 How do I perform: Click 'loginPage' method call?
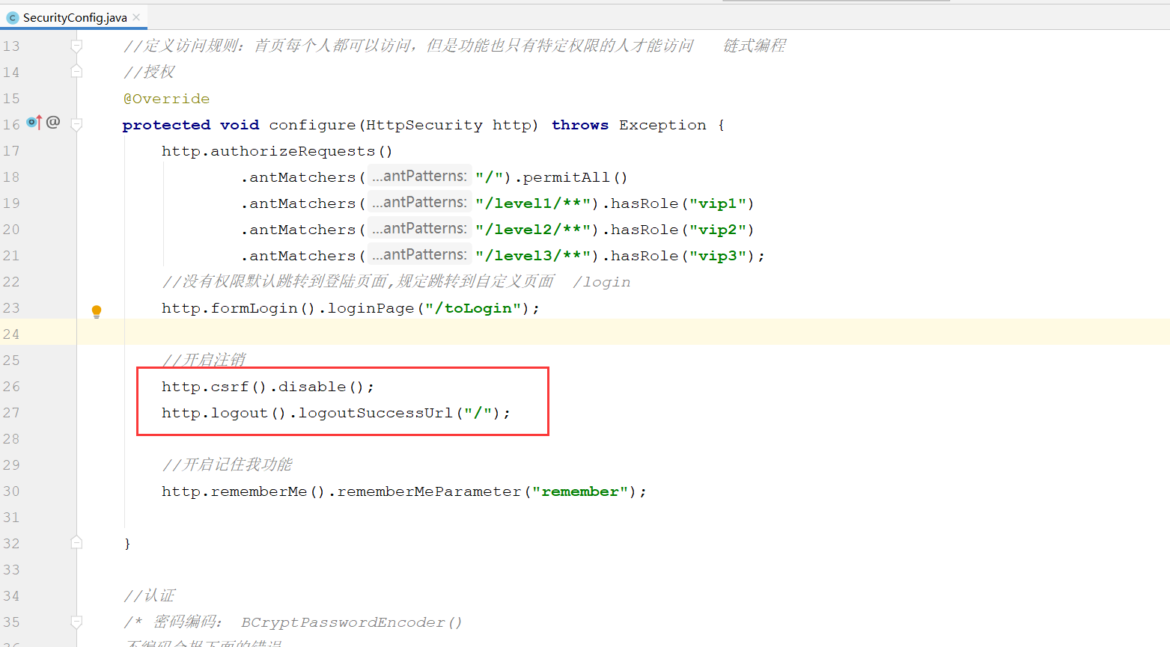coord(371,308)
